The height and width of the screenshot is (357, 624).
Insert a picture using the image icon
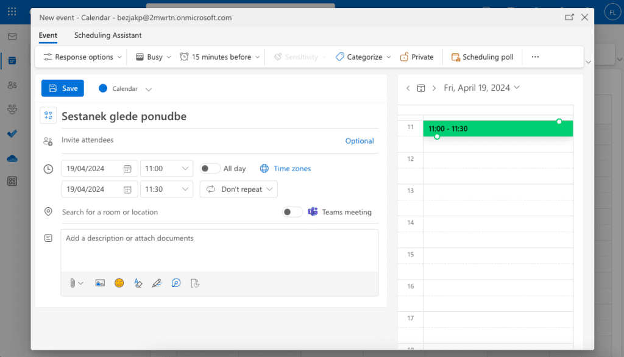(x=100, y=283)
